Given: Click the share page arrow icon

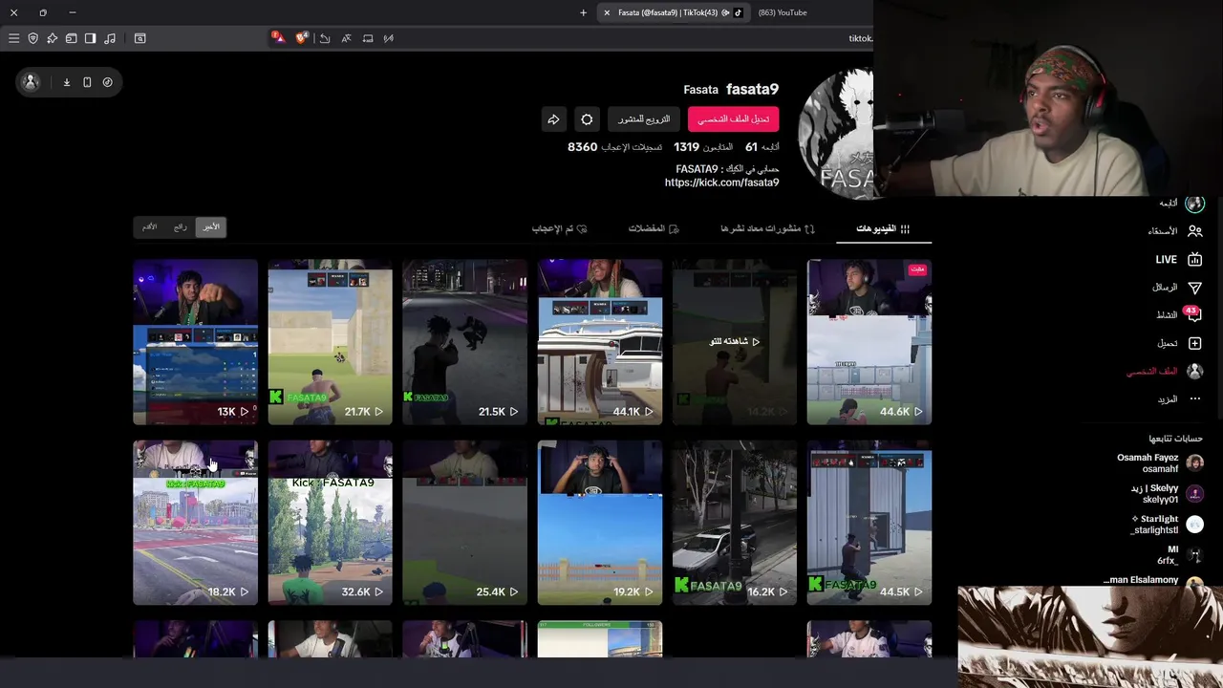Looking at the screenshot, I should click(x=325, y=38).
